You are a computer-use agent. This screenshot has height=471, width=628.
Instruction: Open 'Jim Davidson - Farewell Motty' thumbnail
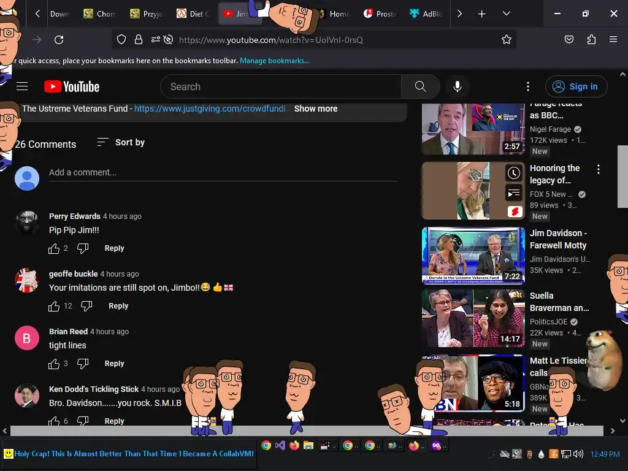coord(473,255)
